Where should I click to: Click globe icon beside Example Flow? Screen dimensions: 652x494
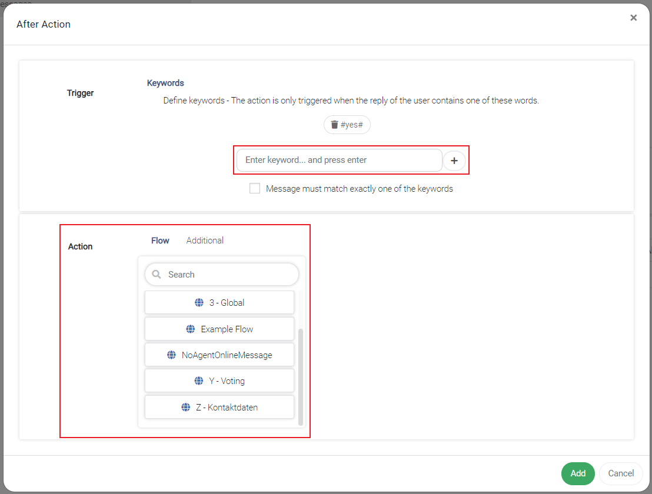click(191, 329)
